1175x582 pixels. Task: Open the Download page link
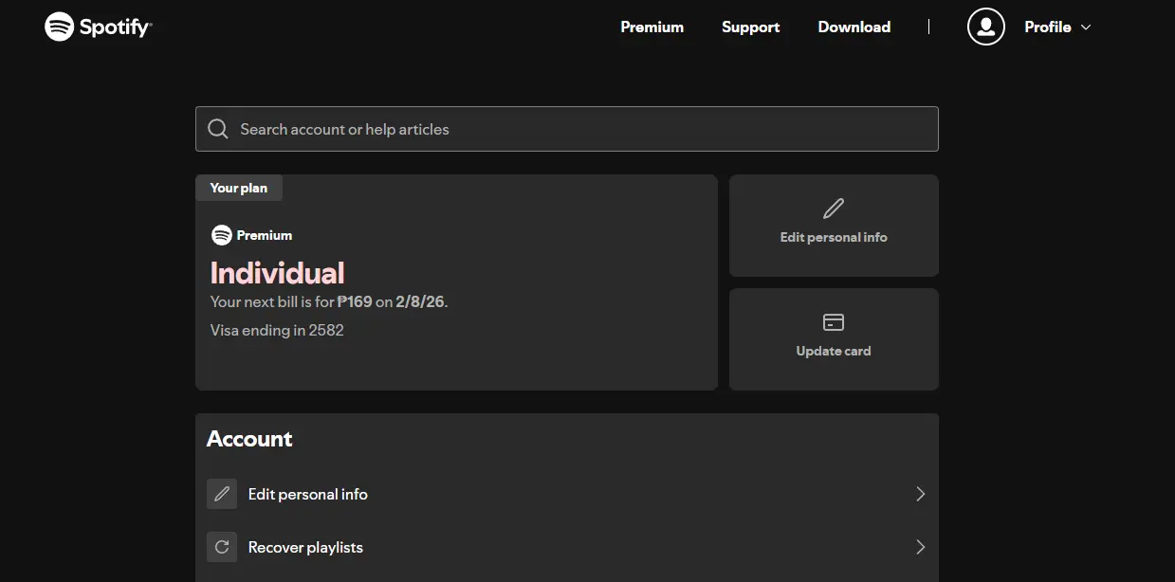[854, 27]
